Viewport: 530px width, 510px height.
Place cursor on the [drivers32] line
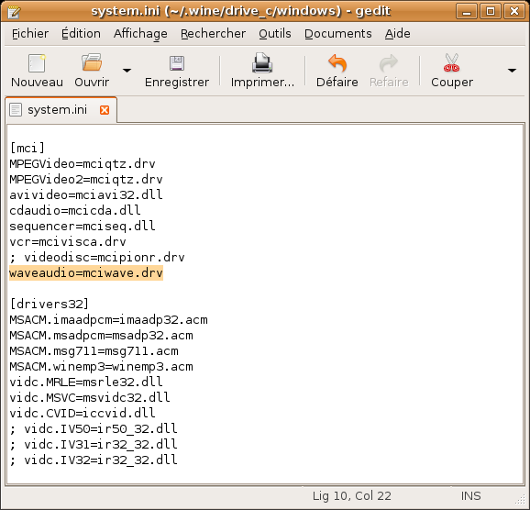[50, 304]
